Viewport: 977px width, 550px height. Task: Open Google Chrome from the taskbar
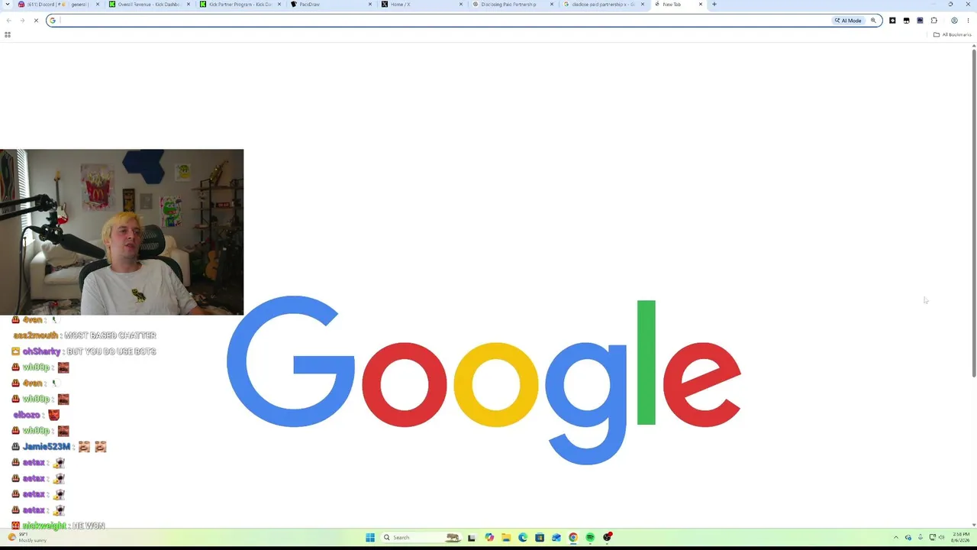coord(573,538)
